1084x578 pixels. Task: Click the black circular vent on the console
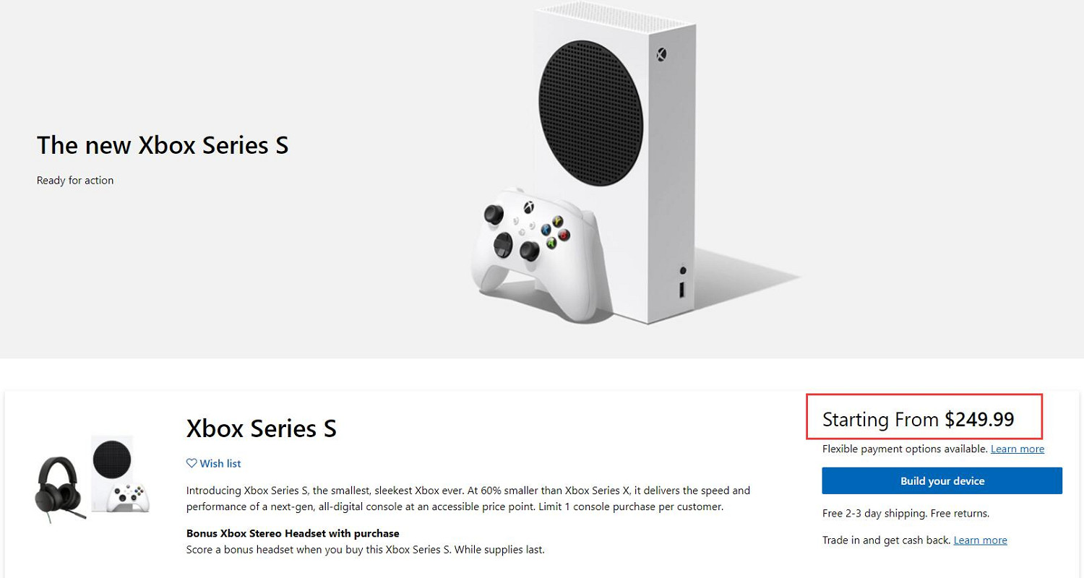[x=590, y=114]
